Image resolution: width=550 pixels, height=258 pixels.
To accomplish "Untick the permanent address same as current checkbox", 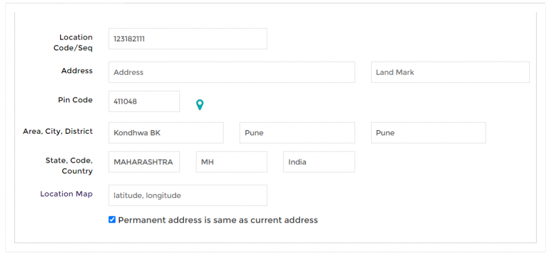I will [x=112, y=219].
